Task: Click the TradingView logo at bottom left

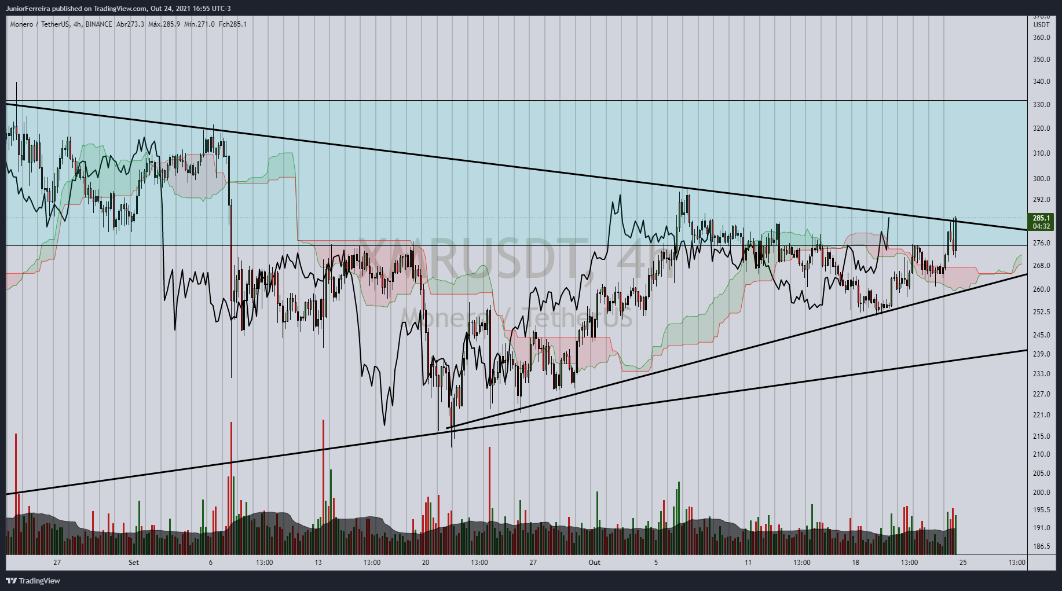Action: (33, 581)
